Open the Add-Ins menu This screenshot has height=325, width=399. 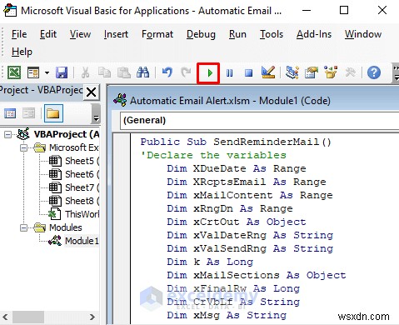click(314, 34)
